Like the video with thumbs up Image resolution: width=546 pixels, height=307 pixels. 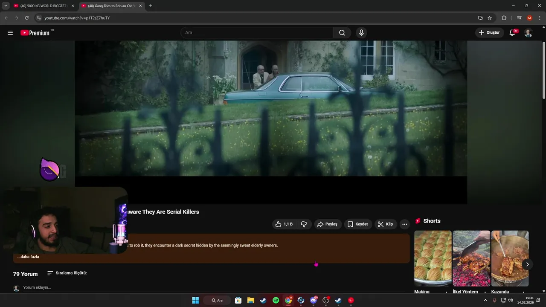pyautogui.click(x=284, y=224)
